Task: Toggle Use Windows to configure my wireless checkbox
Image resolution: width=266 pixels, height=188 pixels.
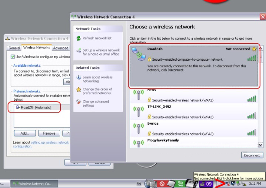Action: (13, 57)
